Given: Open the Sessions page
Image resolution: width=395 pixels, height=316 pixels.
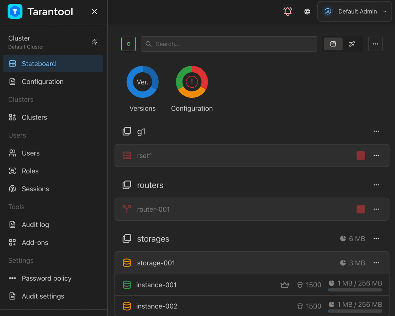Looking at the screenshot, I should pos(53,189).
